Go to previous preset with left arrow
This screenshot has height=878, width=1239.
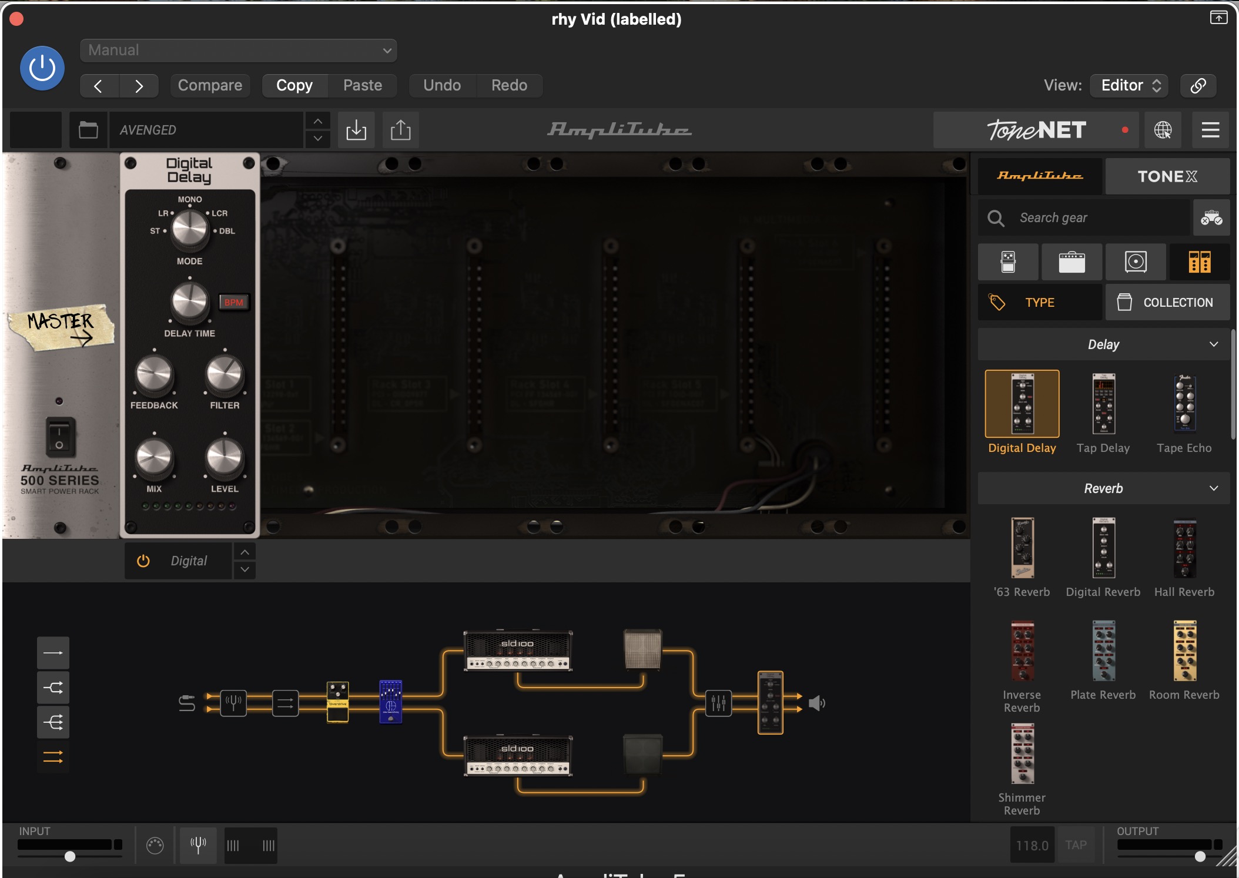tap(99, 86)
